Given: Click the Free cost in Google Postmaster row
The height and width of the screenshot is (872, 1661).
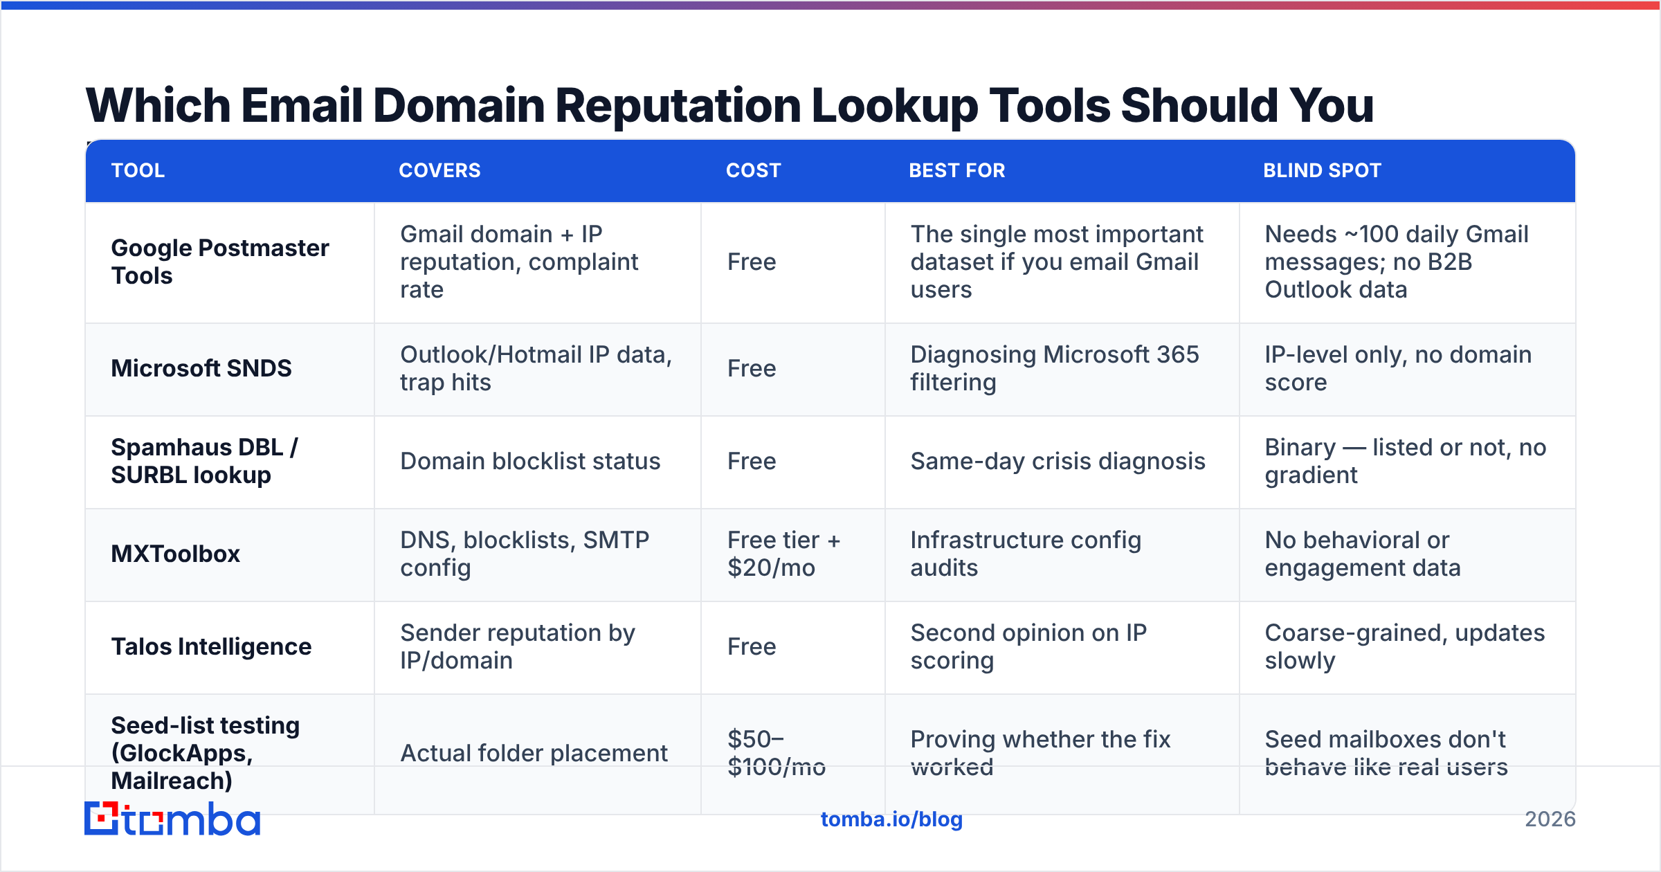Looking at the screenshot, I should (793, 262).
